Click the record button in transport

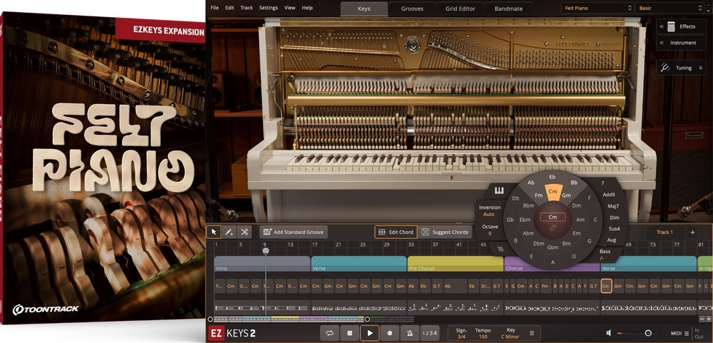tap(390, 333)
